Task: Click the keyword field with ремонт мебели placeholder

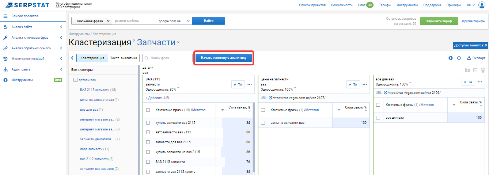Action: click(134, 21)
